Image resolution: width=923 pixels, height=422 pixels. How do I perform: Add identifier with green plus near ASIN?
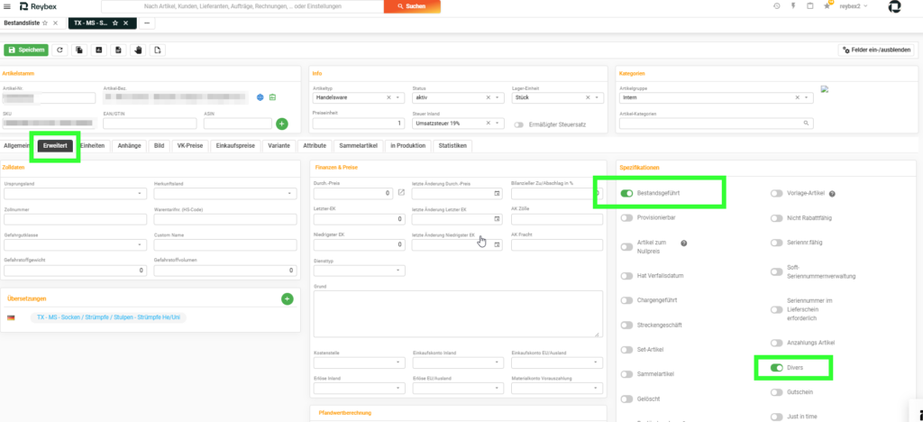[282, 124]
